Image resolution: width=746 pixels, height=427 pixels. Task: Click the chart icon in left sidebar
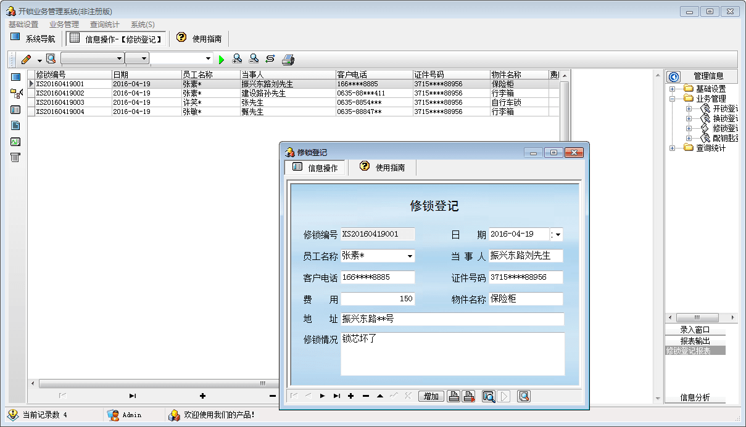[x=15, y=142]
